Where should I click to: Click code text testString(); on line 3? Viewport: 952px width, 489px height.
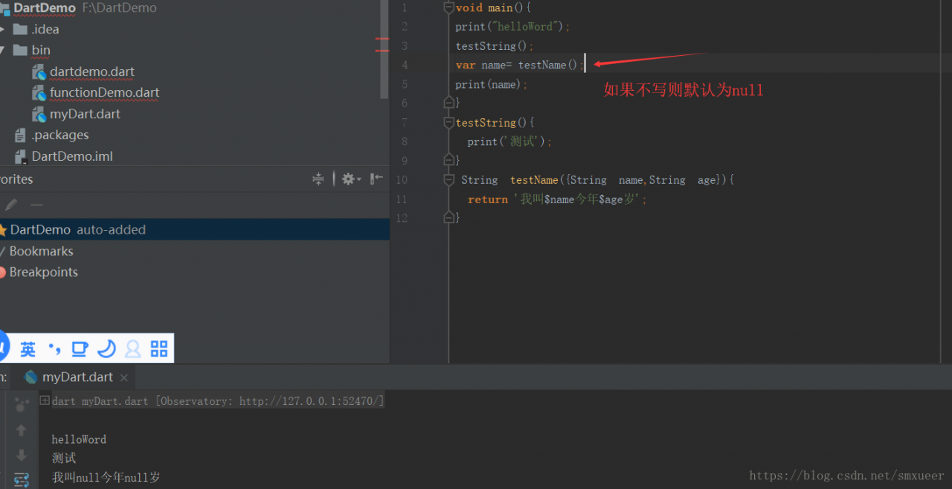click(x=495, y=46)
